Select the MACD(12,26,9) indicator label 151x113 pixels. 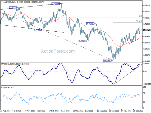tap(8, 64)
